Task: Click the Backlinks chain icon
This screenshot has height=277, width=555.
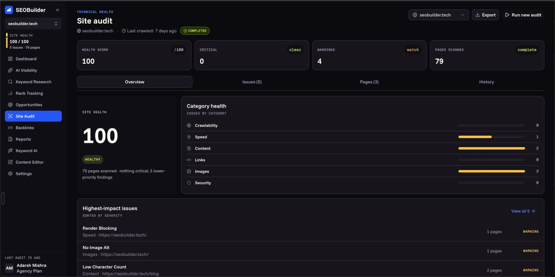Action: pos(10,128)
